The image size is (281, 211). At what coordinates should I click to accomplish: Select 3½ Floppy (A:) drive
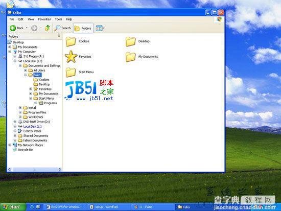[x=34, y=56]
